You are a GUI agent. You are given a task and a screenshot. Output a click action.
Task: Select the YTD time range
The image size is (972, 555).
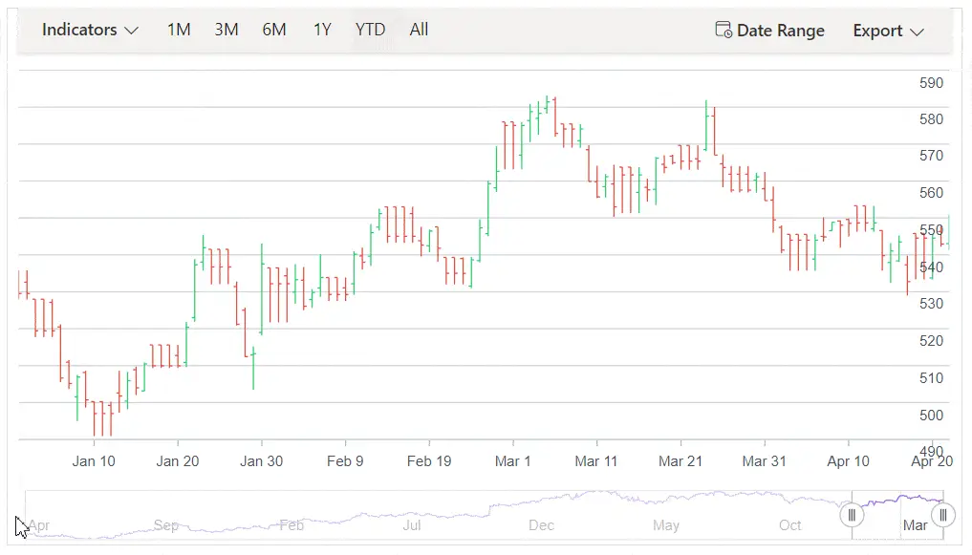pos(370,30)
